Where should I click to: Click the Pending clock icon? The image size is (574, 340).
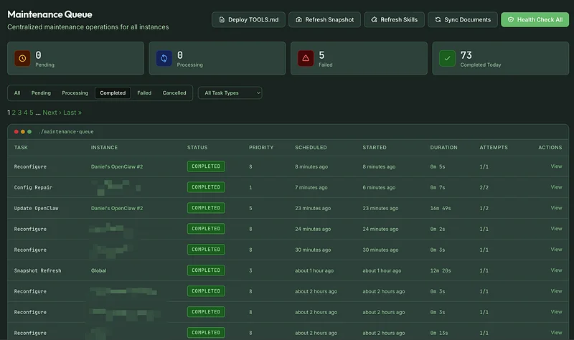click(22, 58)
